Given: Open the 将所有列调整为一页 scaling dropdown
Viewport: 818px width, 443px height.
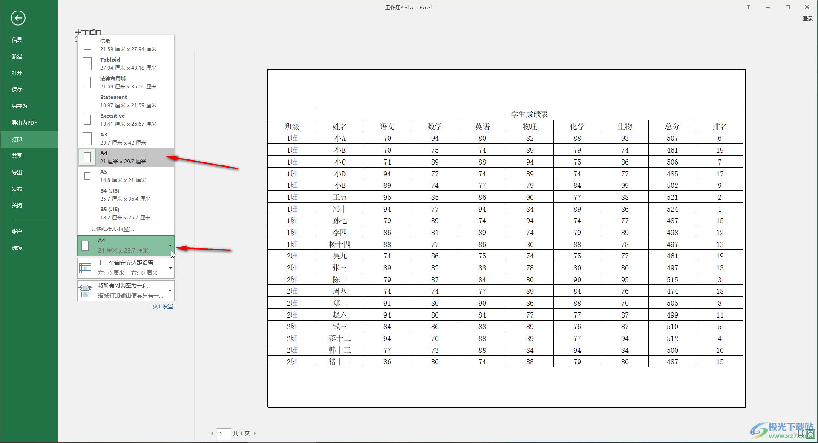Looking at the screenshot, I should 126,290.
